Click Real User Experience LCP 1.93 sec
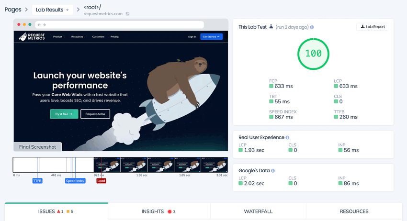407x221 pixels. point(251,148)
